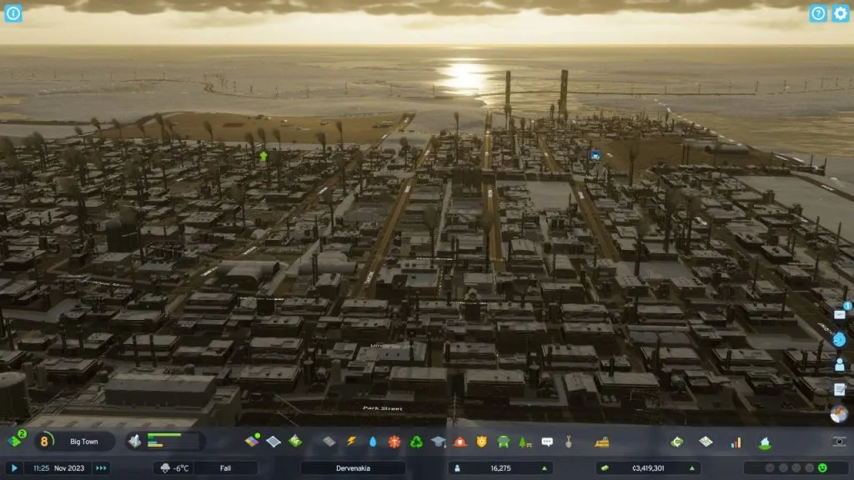Open the education graduation cap icon
The width and height of the screenshot is (854, 480).
pyautogui.click(x=438, y=442)
